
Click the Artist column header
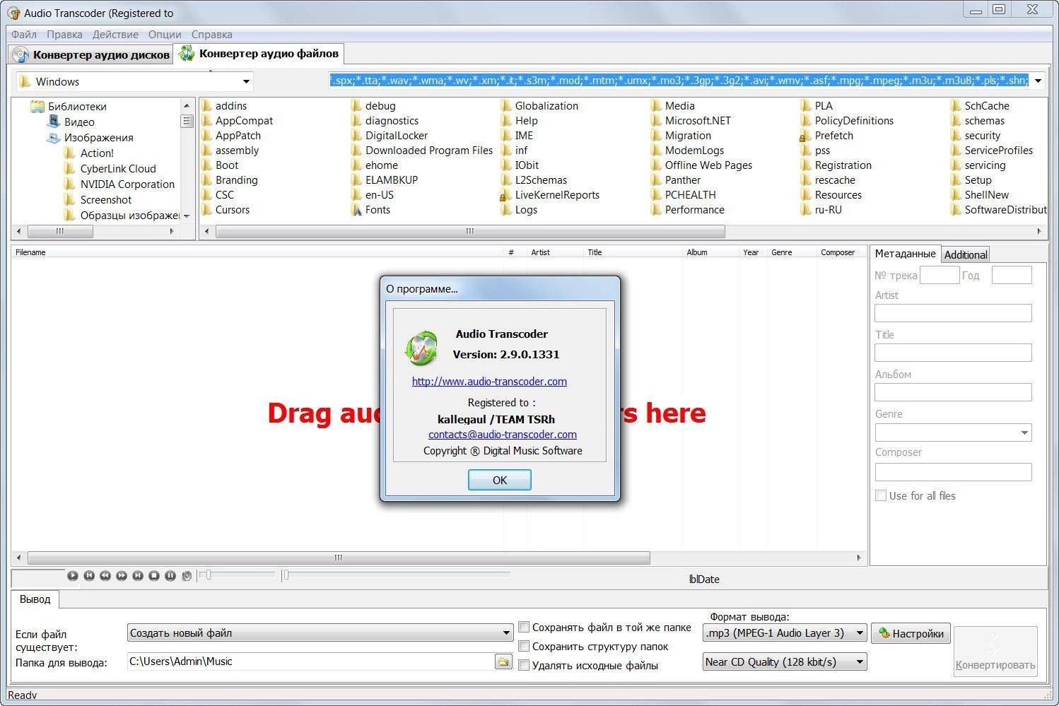[x=554, y=252]
